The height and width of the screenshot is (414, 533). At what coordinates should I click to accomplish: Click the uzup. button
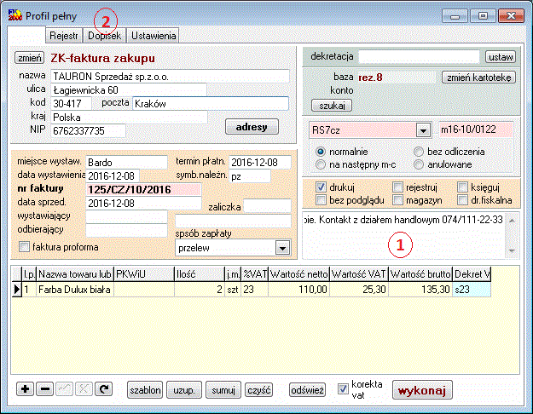(x=184, y=390)
